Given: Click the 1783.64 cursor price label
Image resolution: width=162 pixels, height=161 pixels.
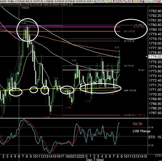Looking at the screenshot, I should pyautogui.click(x=25, y=8).
